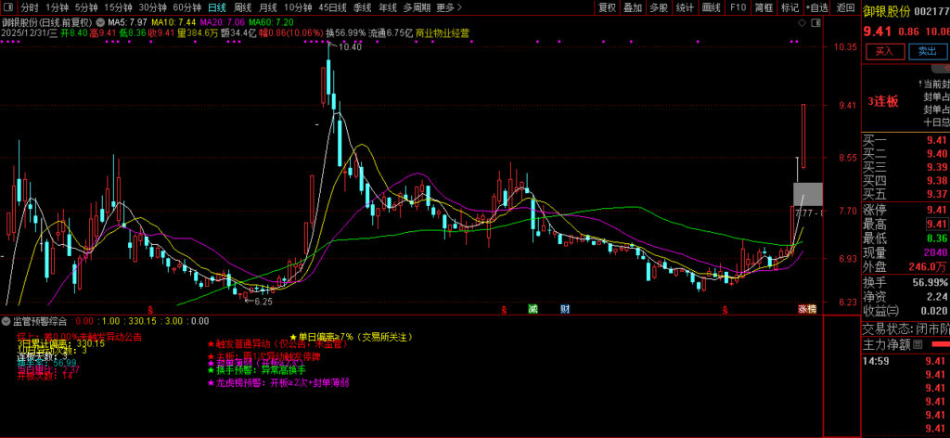Click the gray price marker box on axis

coord(807,194)
